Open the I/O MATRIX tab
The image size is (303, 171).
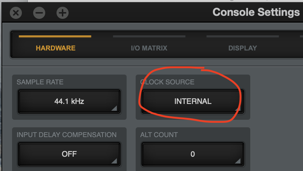click(x=149, y=48)
